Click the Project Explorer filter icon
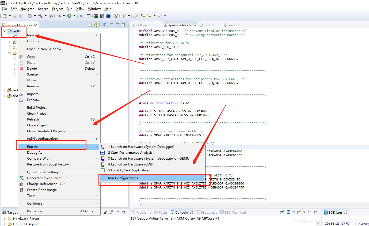Screen dimensions: 369x226 coord(104,25)
